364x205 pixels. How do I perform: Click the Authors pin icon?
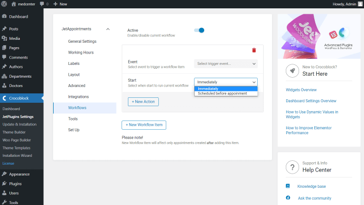pos(4,66)
